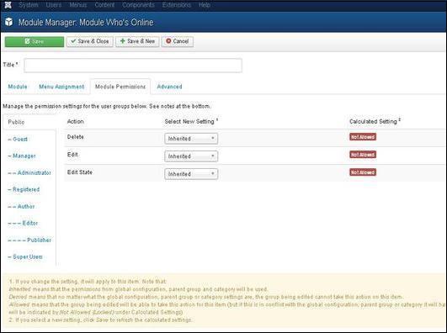Viewport: 447px width, 333px height.
Task: Click the Joomla logo icon
Action: 8,5
